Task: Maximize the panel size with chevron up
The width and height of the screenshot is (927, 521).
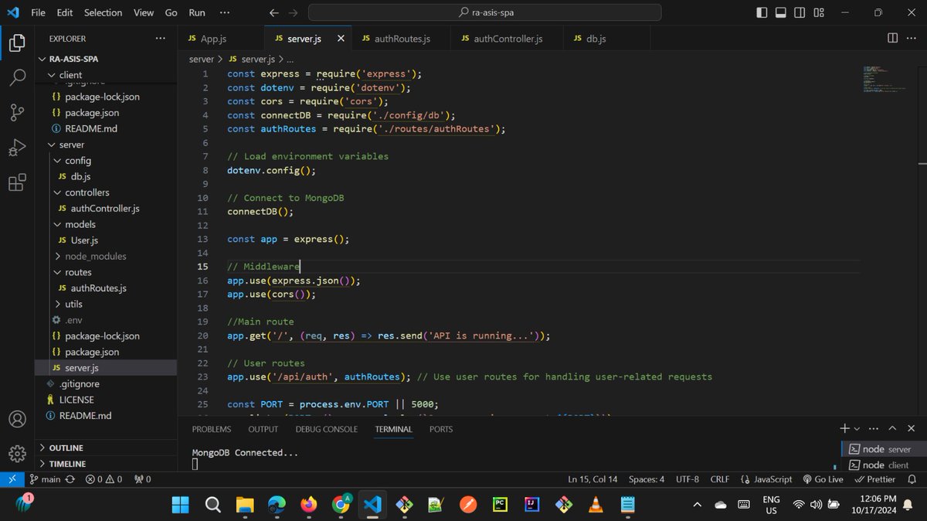Action: tap(893, 428)
